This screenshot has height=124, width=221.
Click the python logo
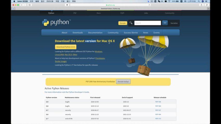pos(56,23)
